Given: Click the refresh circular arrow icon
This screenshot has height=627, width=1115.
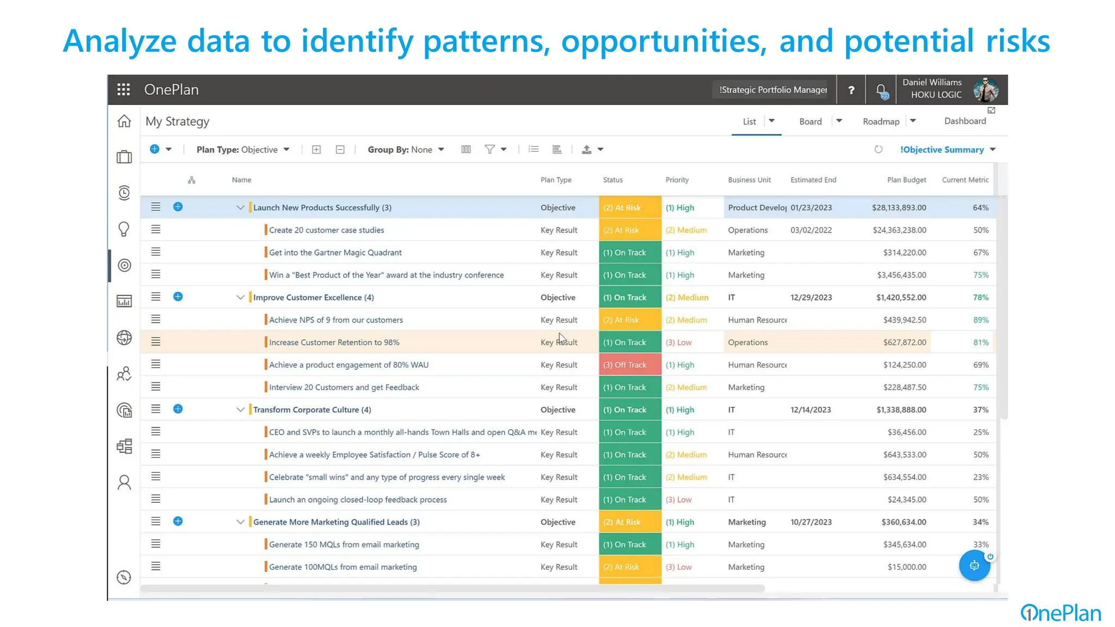Looking at the screenshot, I should [x=878, y=149].
